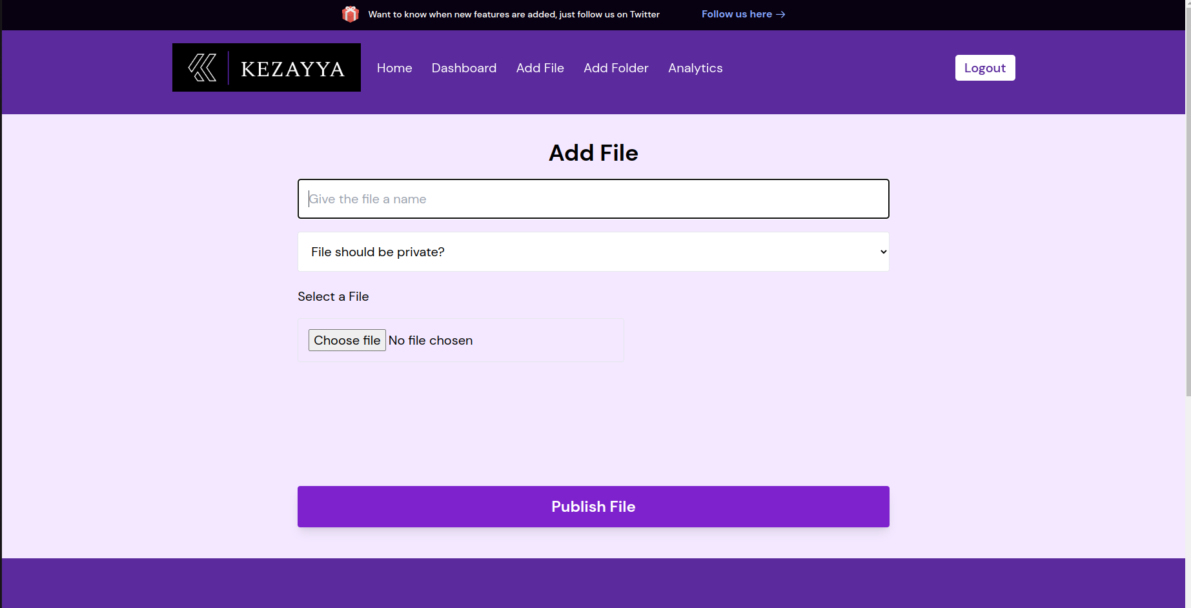
Task: Click the 'Select a File' label text
Action: [333, 296]
